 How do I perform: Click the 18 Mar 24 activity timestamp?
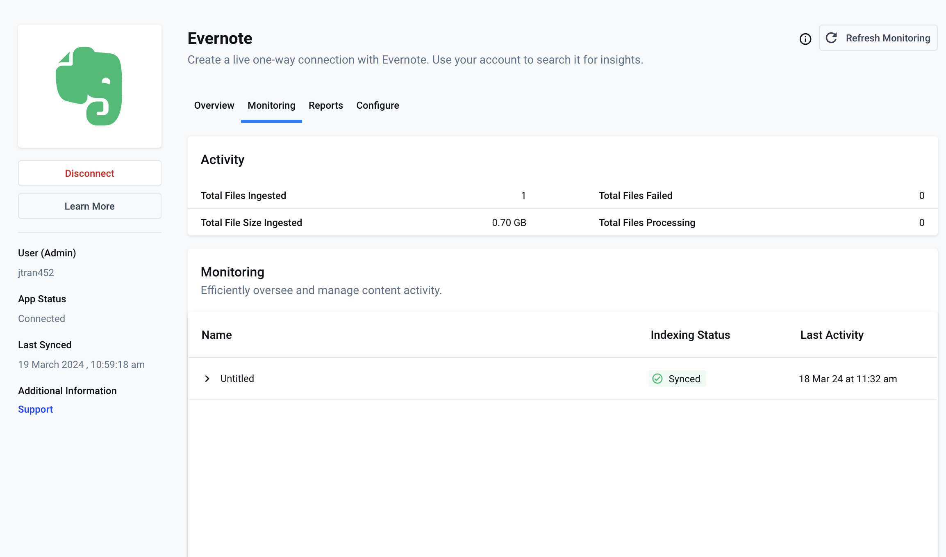(848, 379)
